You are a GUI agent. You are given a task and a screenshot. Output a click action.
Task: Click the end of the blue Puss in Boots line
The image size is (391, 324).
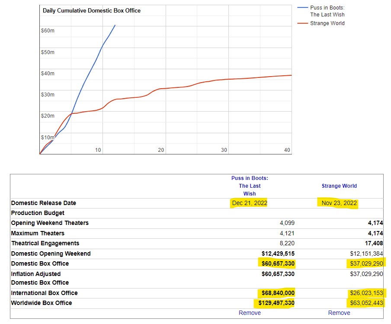point(115,25)
